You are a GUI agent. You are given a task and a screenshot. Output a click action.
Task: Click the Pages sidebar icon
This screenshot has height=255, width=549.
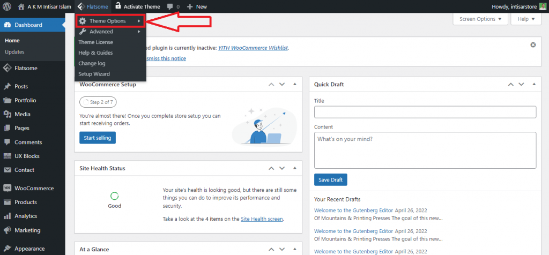pos(7,128)
